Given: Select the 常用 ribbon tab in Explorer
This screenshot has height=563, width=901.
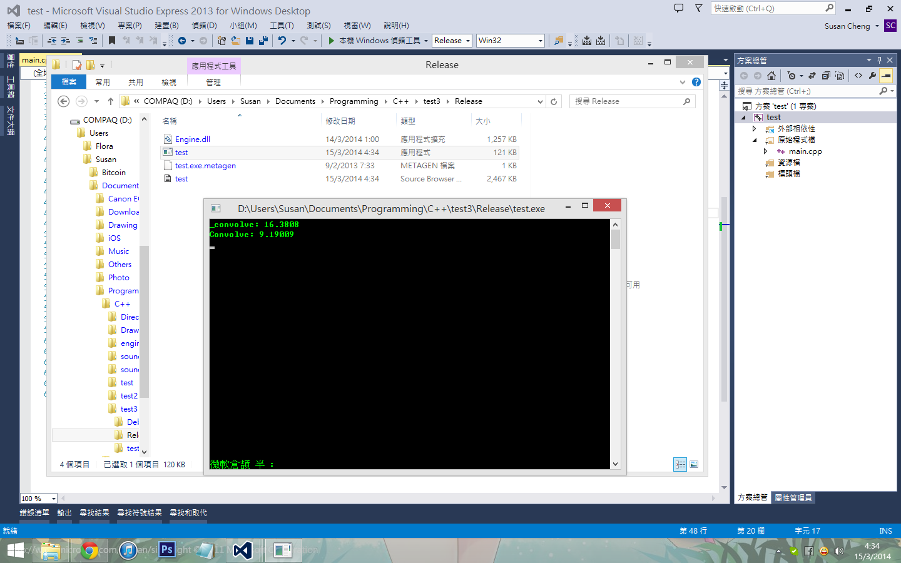Looking at the screenshot, I should (x=103, y=82).
